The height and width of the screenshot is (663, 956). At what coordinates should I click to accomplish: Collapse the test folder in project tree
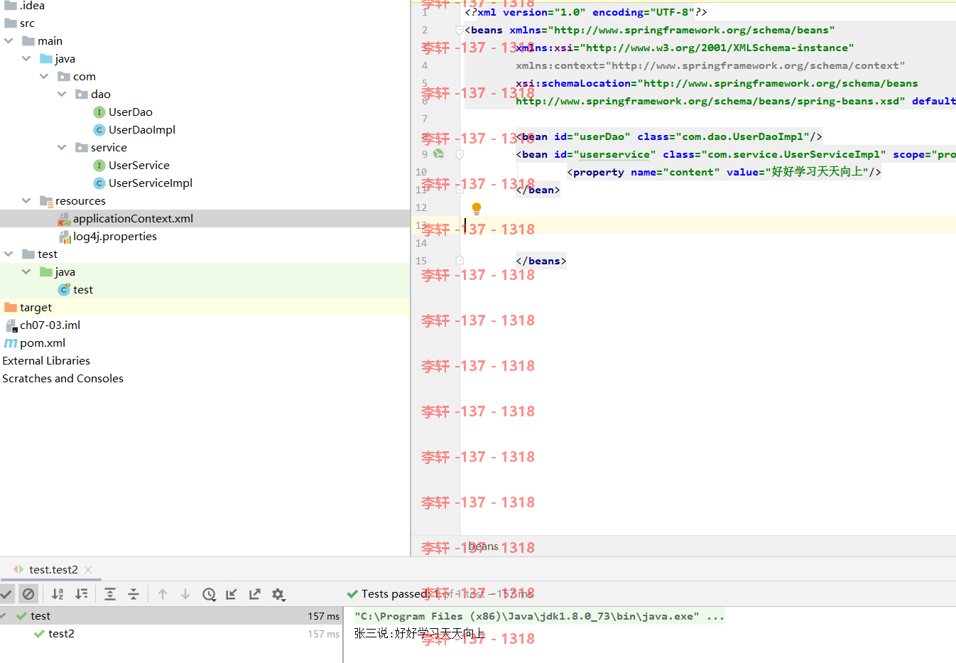[9, 254]
